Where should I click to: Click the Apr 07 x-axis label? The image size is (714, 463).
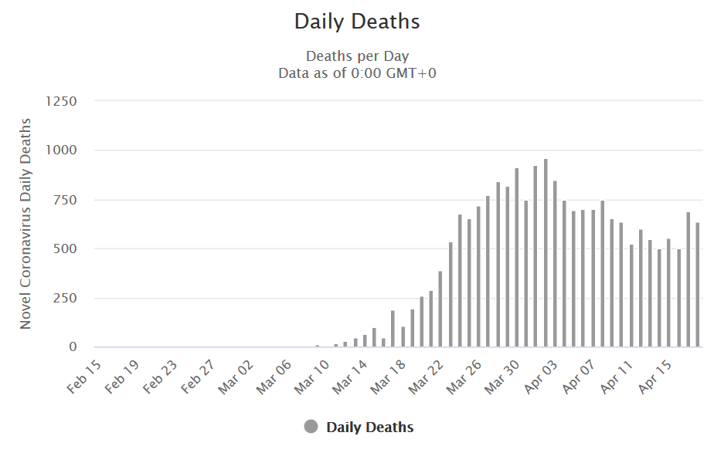579,376
